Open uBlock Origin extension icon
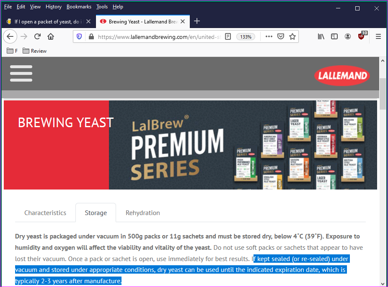The width and height of the screenshot is (388, 287). (x=362, y=36)
